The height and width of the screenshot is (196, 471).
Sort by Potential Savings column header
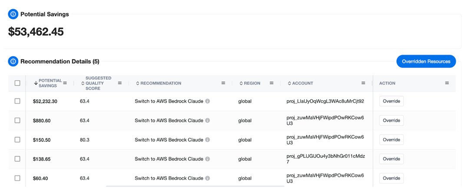(48, 83)
